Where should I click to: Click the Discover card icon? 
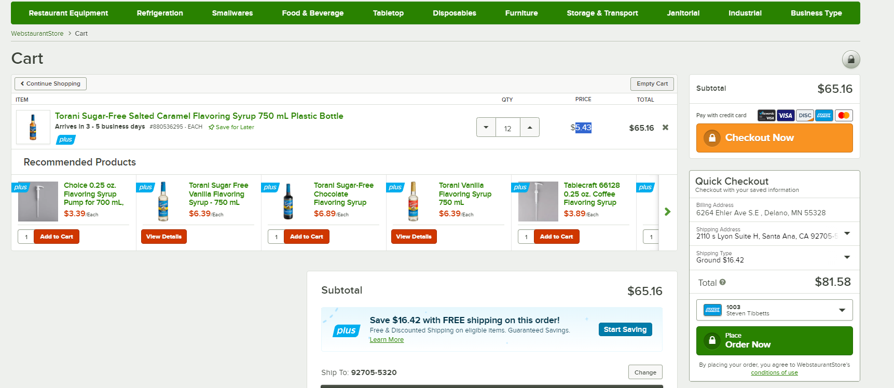pos(805,116)
